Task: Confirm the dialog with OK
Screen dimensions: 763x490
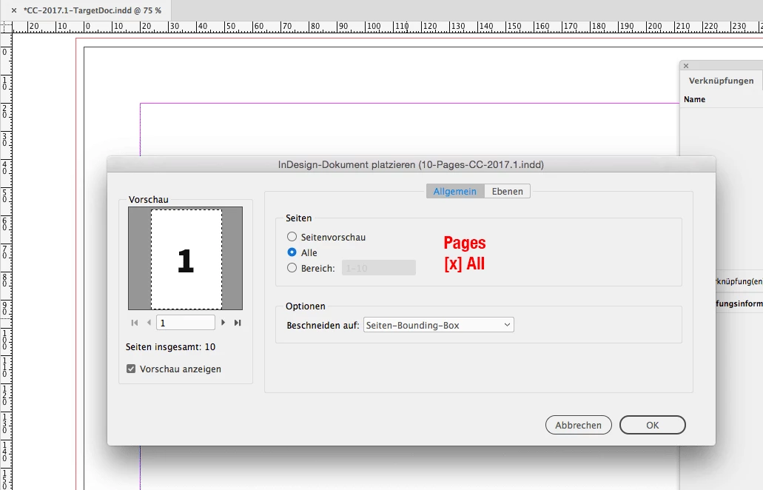Action: pos(653,425)
